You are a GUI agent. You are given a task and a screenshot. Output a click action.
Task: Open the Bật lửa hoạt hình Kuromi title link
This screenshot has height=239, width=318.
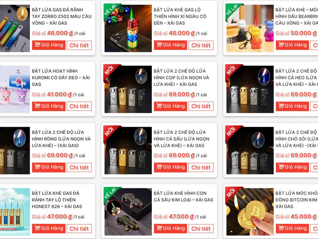coord(61,77)
